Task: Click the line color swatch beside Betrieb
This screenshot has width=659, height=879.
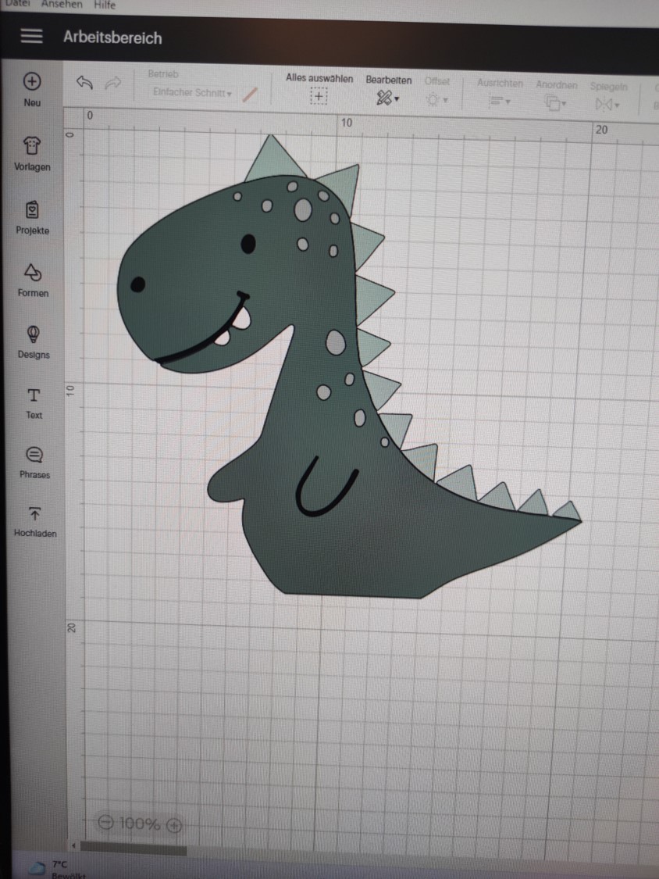Action: 250,94
